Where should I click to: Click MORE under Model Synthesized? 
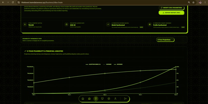[x=141, y=27]
